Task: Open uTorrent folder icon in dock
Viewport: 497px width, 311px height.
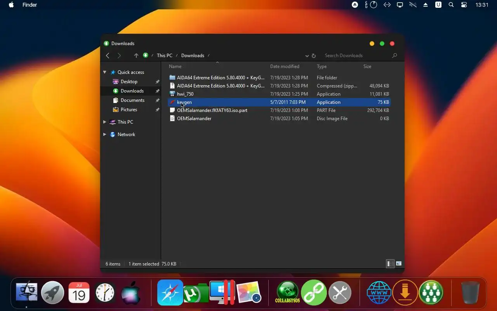Action: click(x=196, y=294)
